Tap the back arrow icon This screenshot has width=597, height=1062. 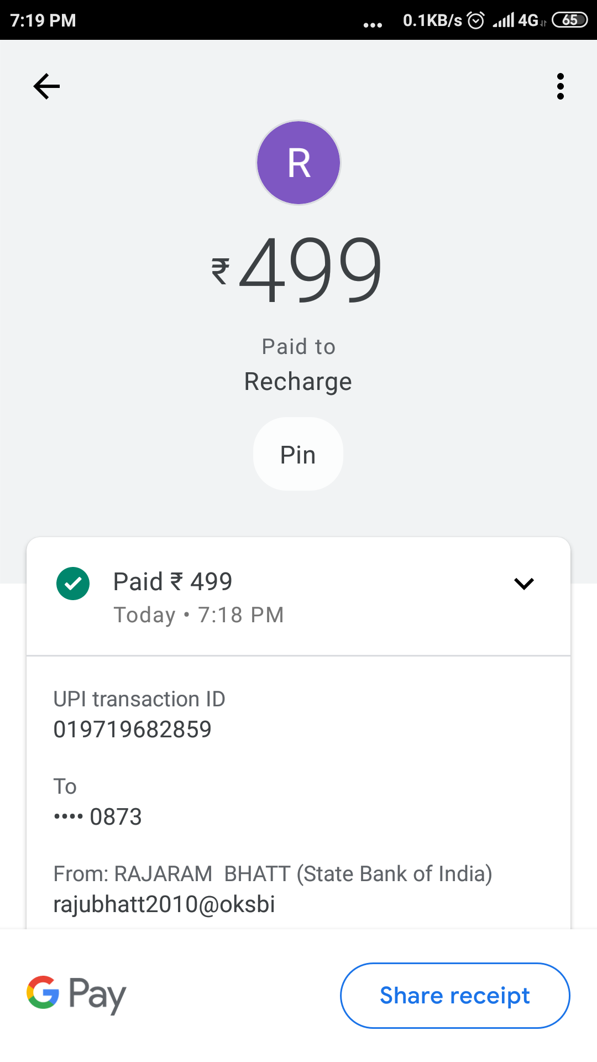46,86
